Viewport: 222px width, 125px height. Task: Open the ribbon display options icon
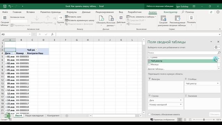coord(194,6)
